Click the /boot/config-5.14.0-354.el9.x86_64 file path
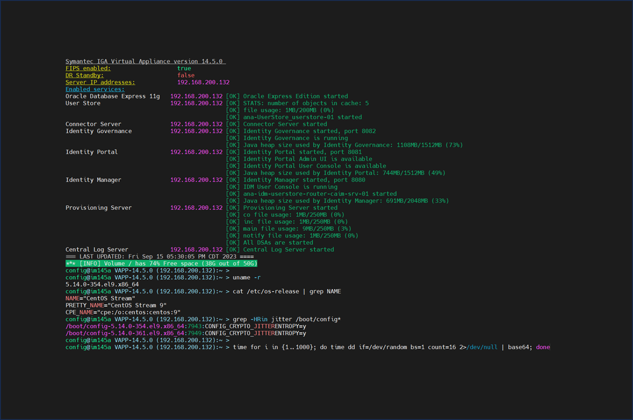 click(125, 326)
